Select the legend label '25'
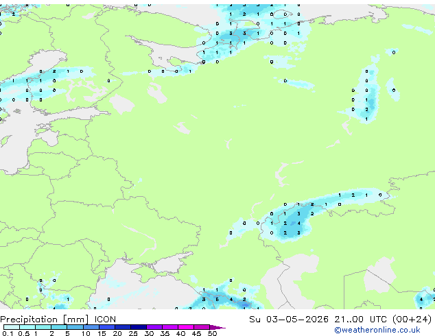The height and width of the screenshot is (336, 435). pos(133,333)
